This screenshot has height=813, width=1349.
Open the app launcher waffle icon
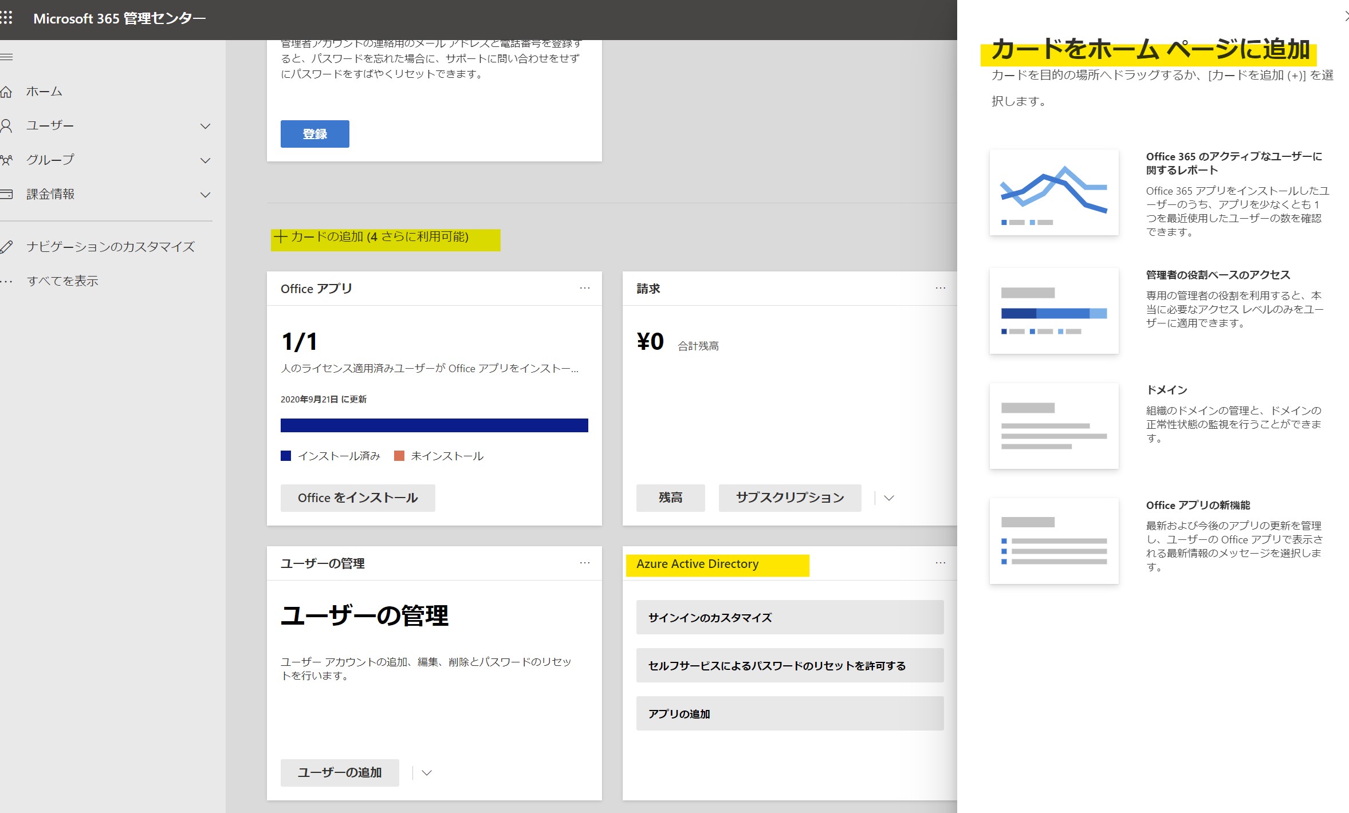point(6,18)
